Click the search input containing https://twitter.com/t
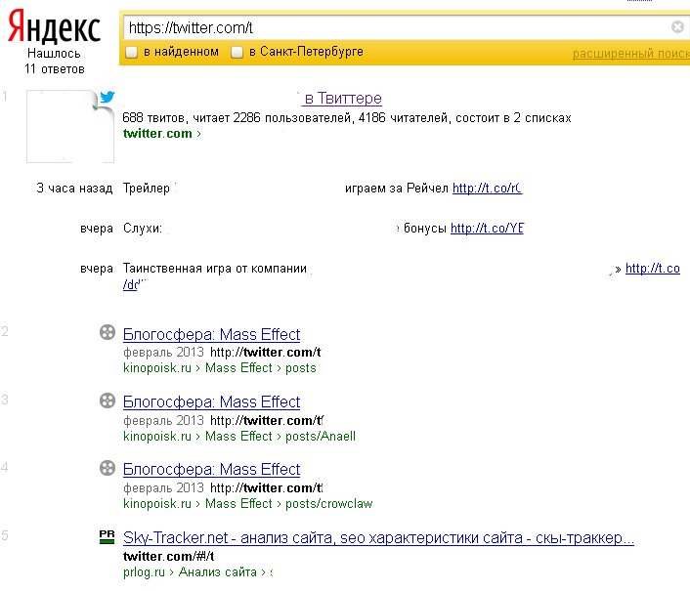 pyautogui.click(x=391, y=28)
